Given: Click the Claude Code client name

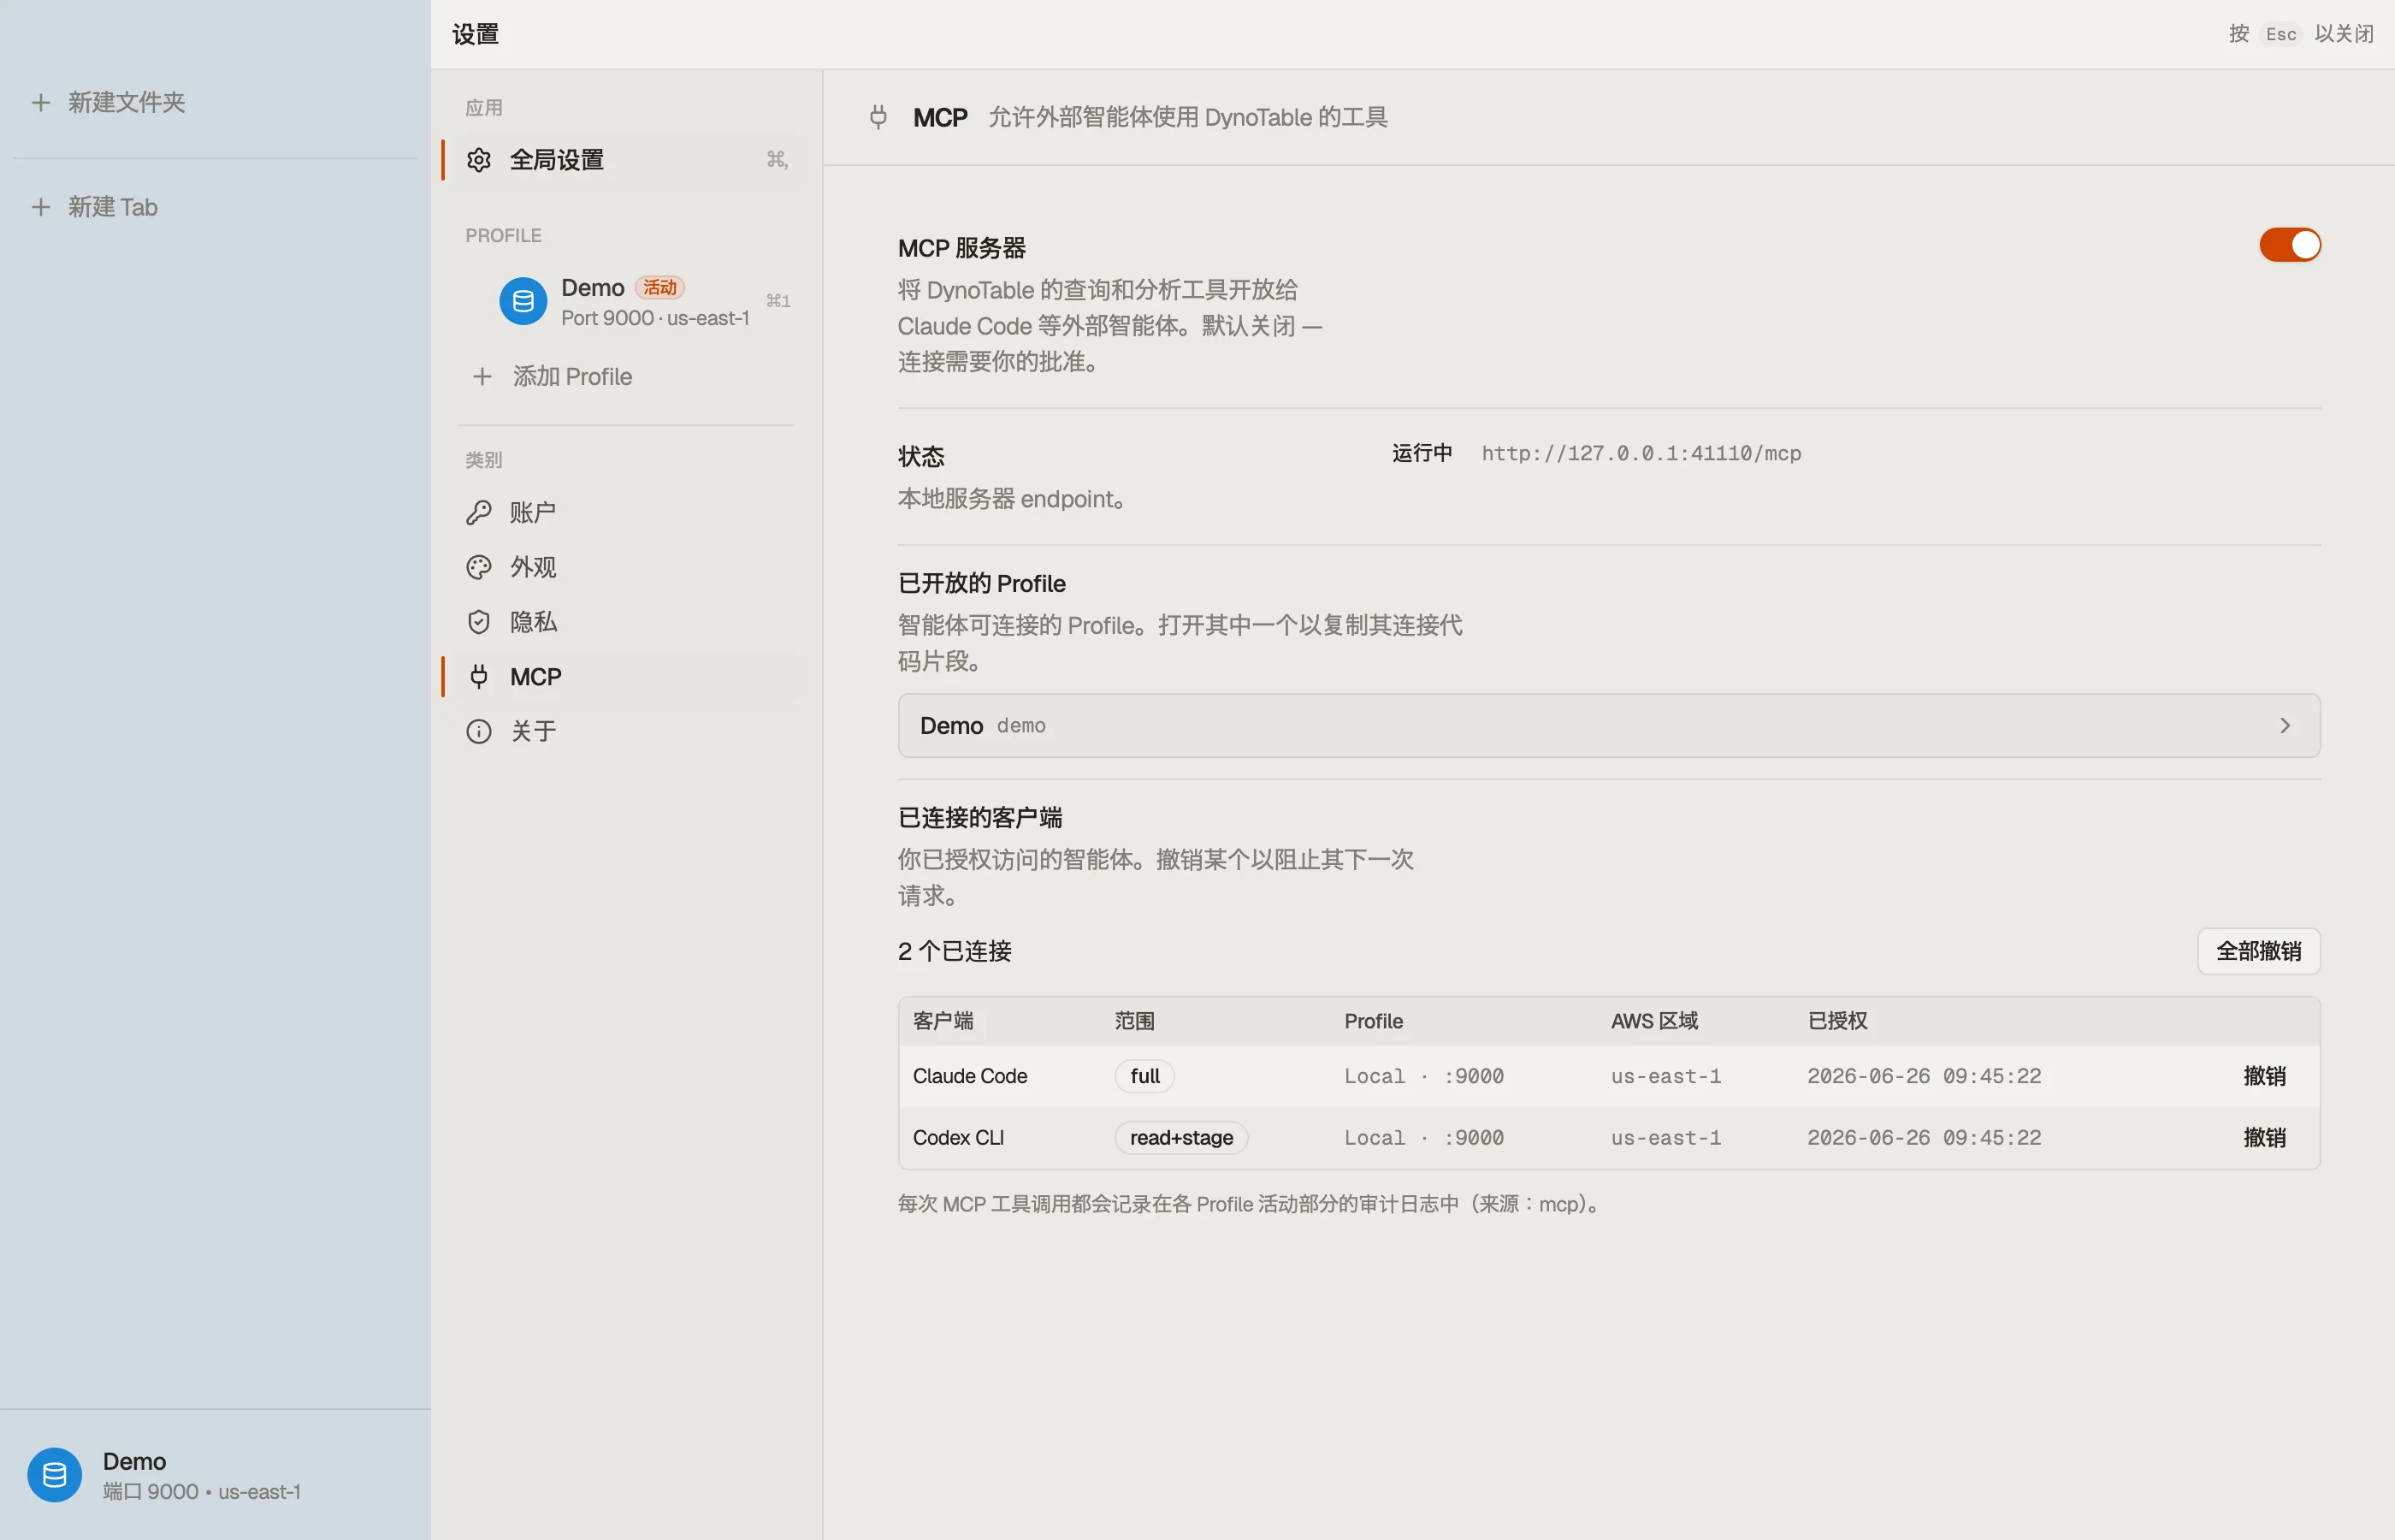Looking at the screenshot, I should click(970, 1076).
